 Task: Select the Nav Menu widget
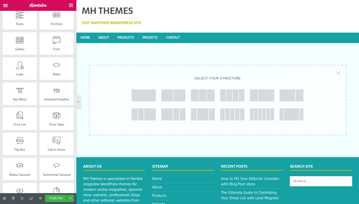(20, 94)
